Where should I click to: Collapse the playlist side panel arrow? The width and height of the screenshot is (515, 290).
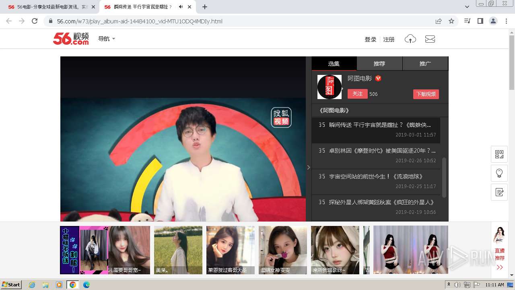click(x=309, y=167)
